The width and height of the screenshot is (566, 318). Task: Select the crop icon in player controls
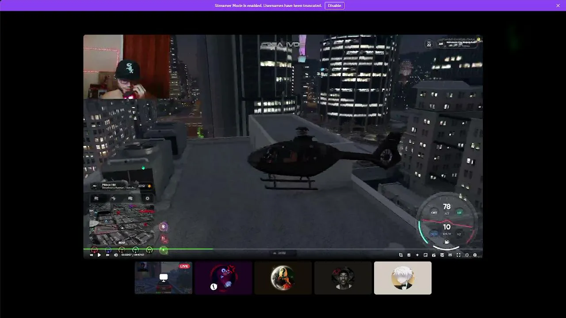(401, 255)
